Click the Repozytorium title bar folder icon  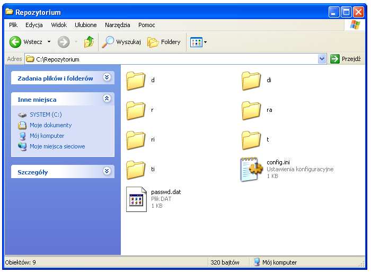click(9, 11)
